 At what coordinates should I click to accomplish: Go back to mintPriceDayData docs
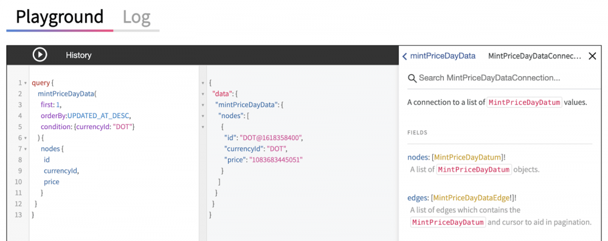point(438,56)
